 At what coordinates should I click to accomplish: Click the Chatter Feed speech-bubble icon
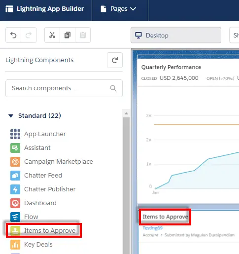pos(15,176)
